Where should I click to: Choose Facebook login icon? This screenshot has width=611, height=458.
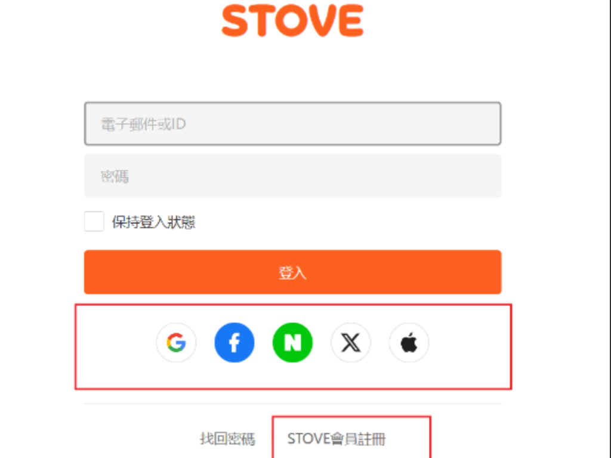[234, 343]
